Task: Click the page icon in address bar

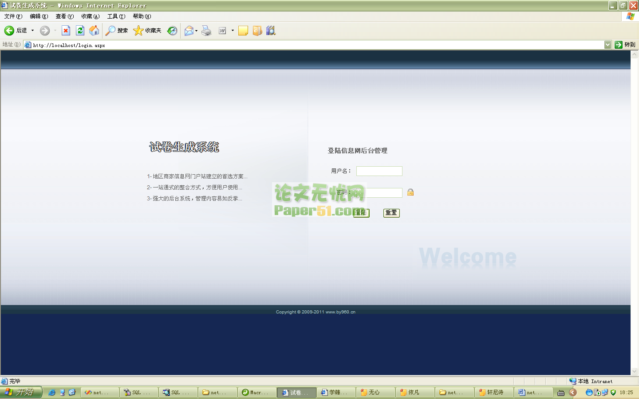Action: pos(28,45)
